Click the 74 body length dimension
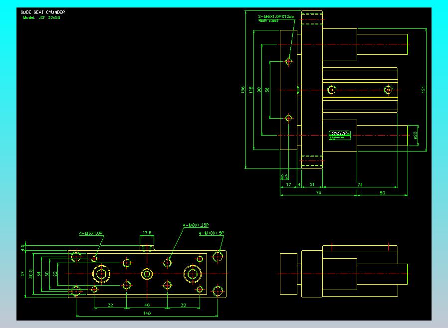Image resolution: width=448 pixels, height=328 pixels. pyautogui.click(x=360, y=184)
